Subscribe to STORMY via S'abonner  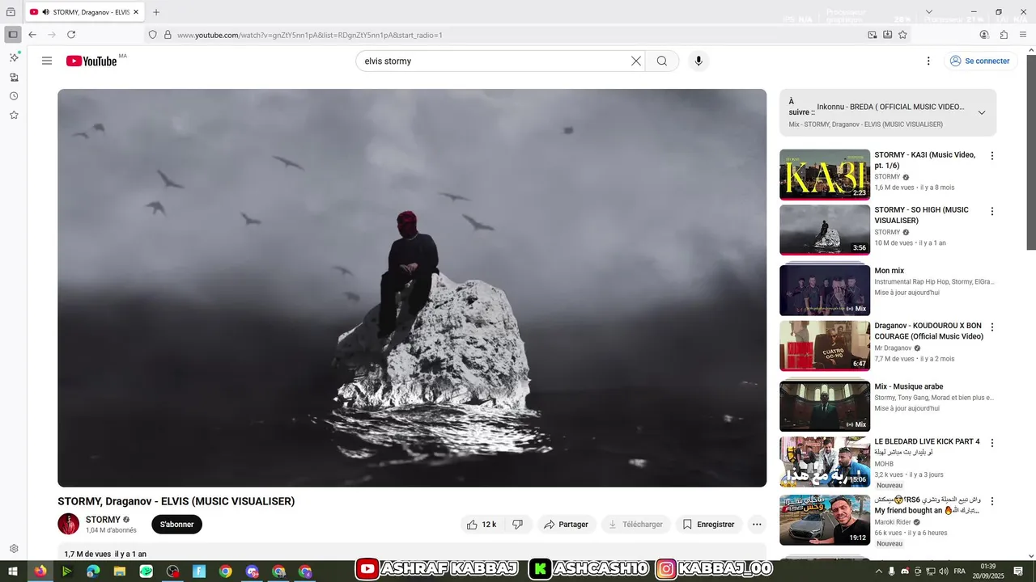176,525
